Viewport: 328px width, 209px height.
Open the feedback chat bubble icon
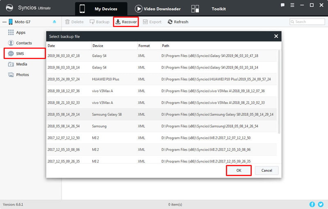coord(282,5)
